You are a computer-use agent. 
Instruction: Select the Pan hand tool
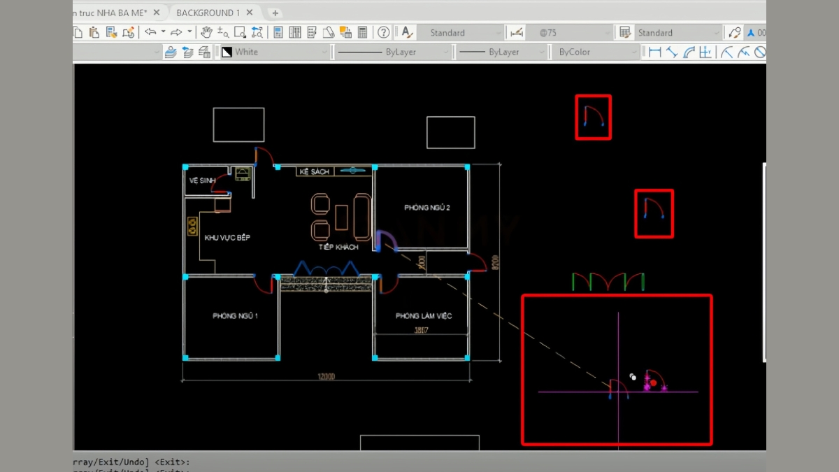tap(206, 32)
